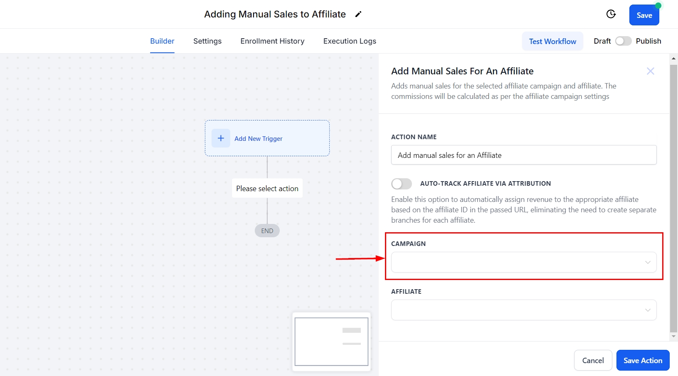Click scrollbar down arrow in side panel
The width and height of the screenshot is (678, 376).
(673, 337)
